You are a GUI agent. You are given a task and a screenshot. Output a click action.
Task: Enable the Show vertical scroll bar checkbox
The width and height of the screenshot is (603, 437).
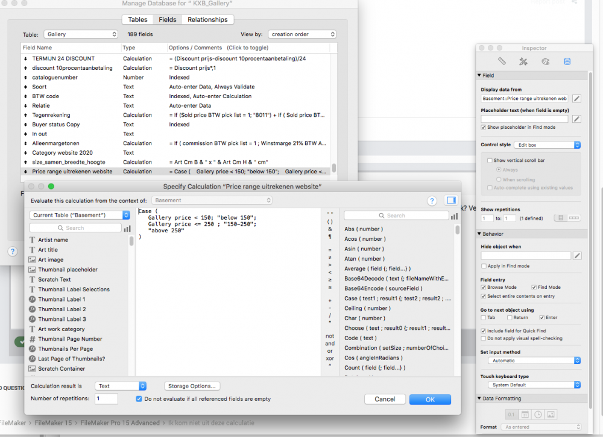(490, 160)
